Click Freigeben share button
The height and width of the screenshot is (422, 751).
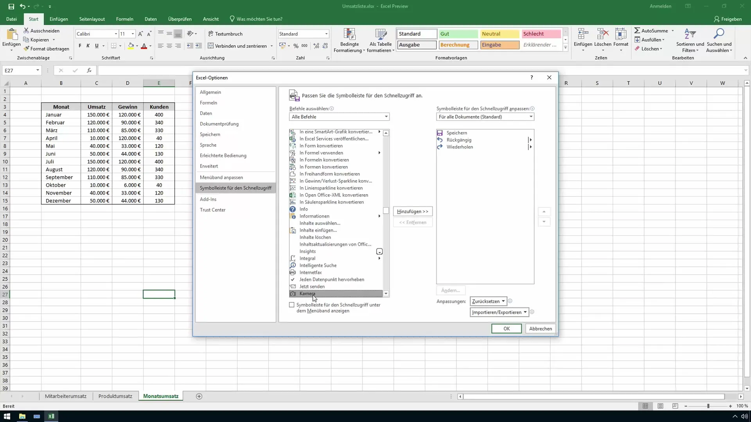[x=728, y=19]
